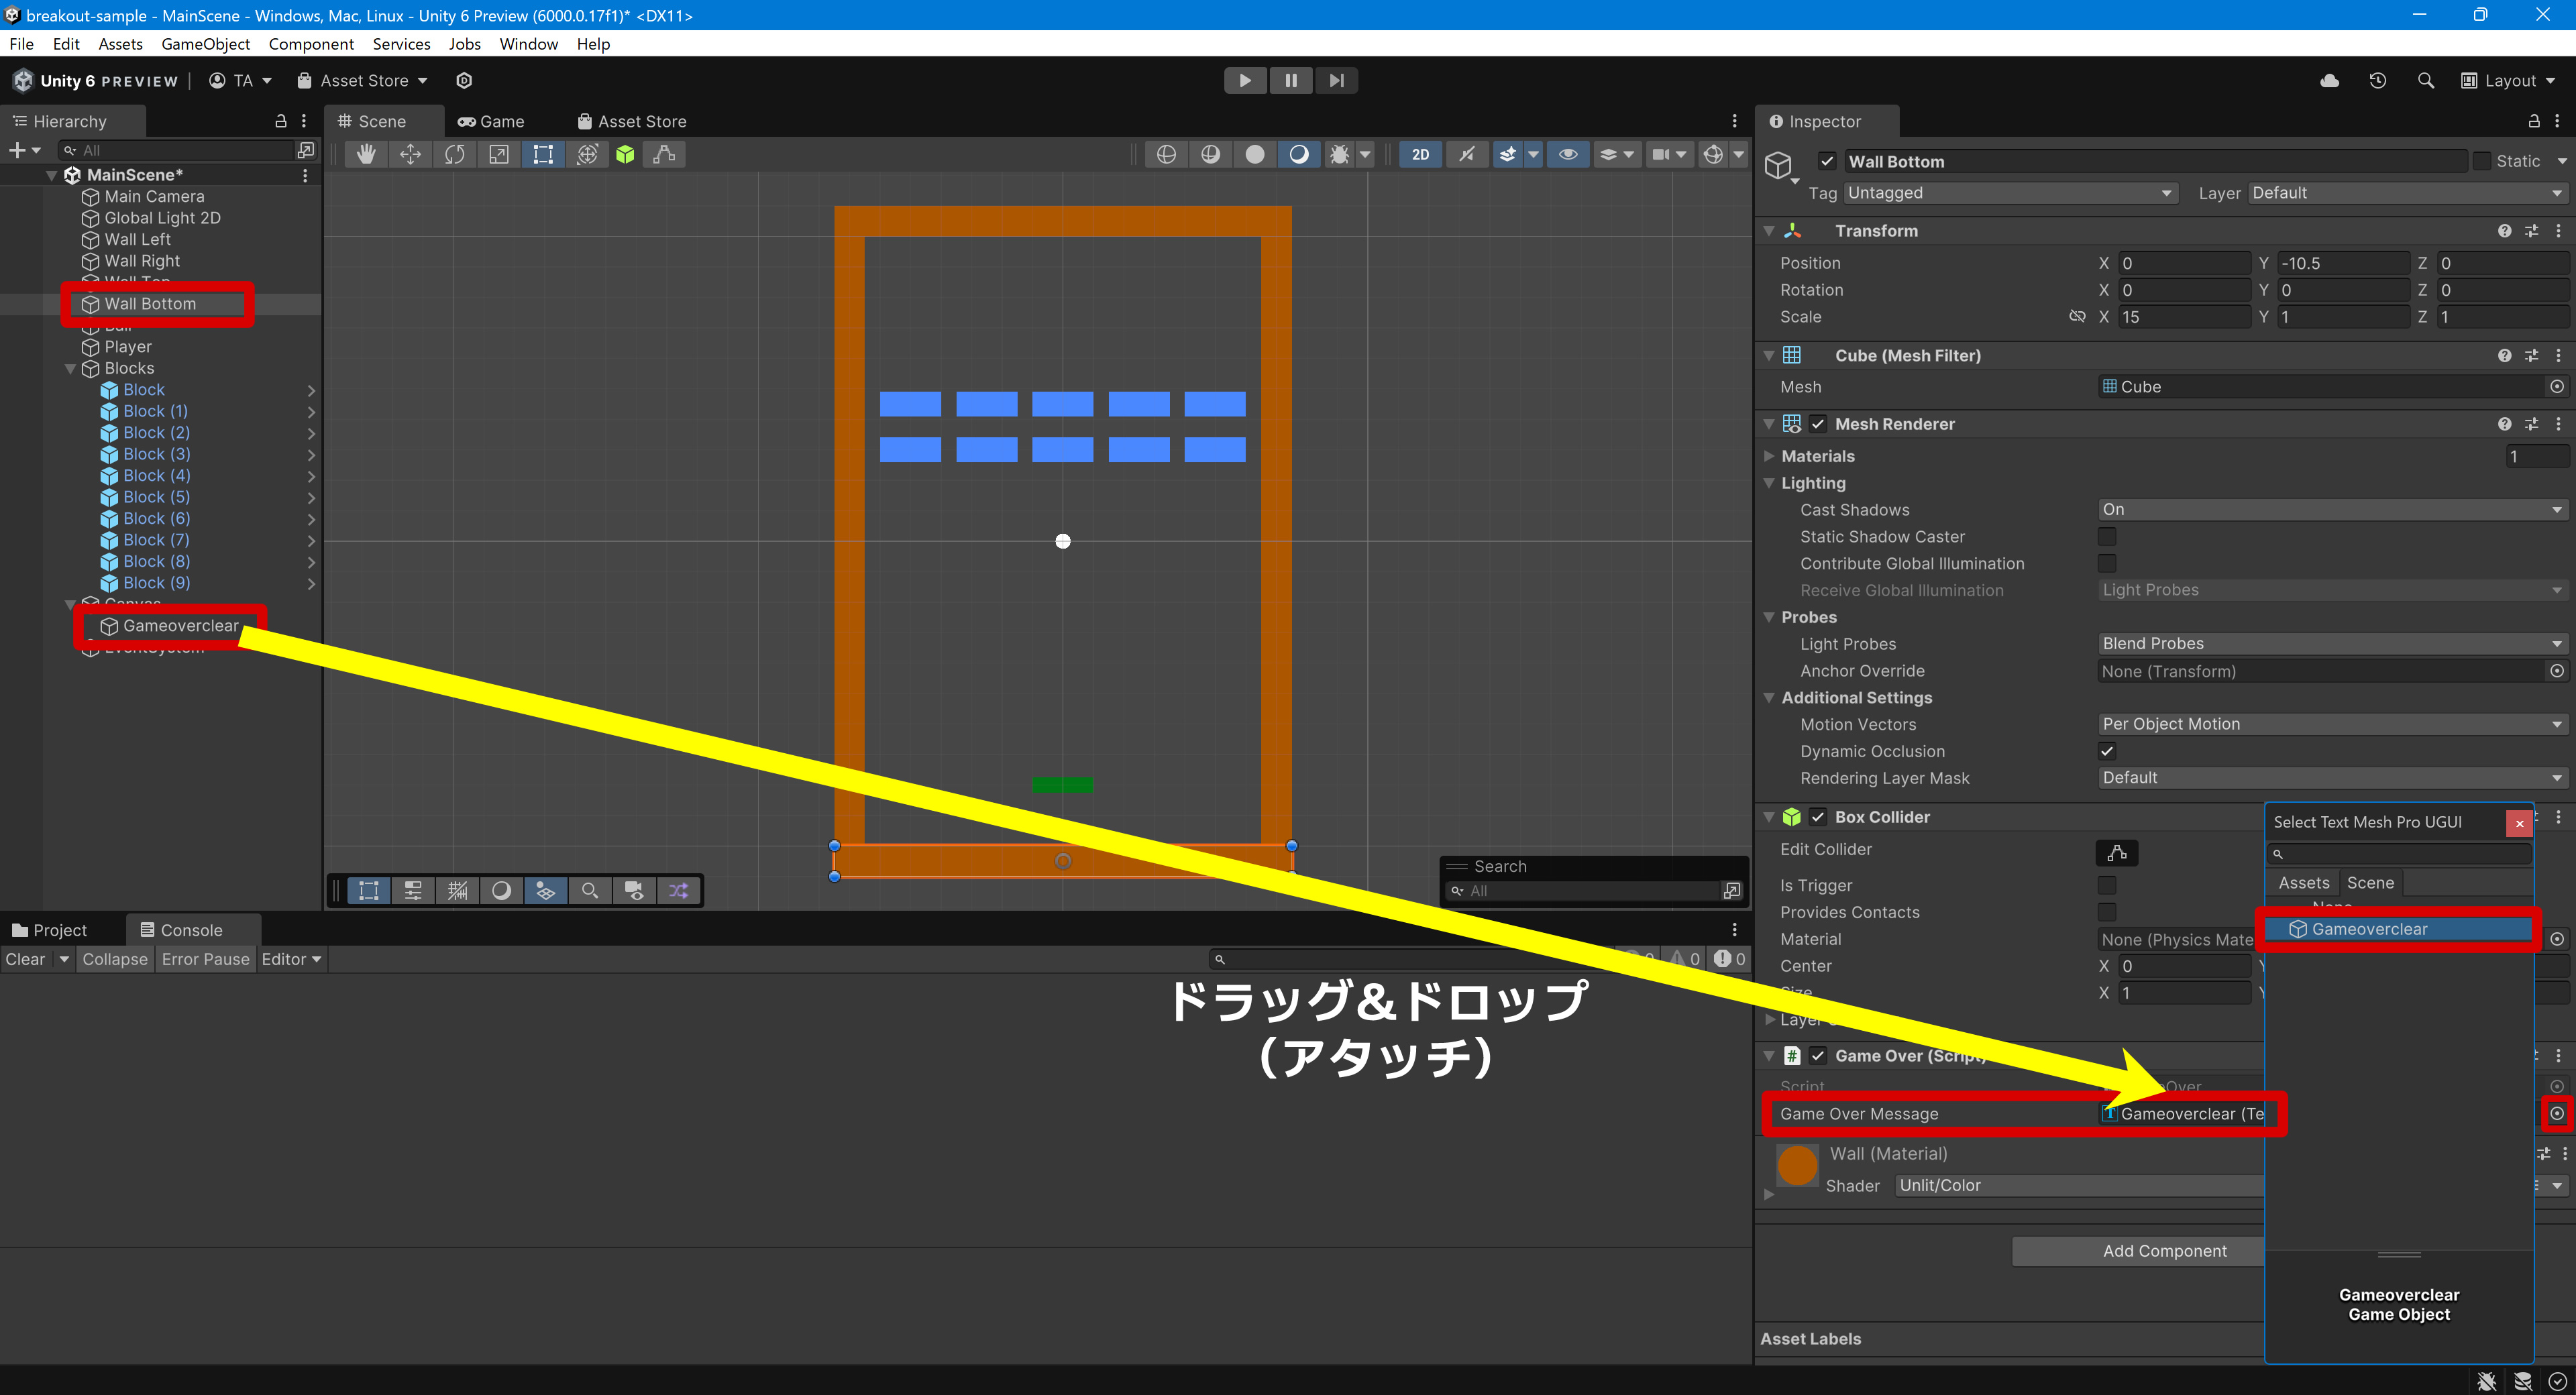The image size is (2576, 1395).
Task: Open MainScene options kebab menu
Action: point(305,175)
